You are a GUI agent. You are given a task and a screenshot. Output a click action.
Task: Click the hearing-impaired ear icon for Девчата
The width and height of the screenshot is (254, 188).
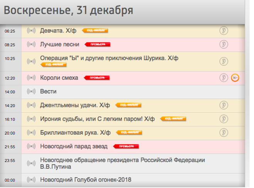224,30
